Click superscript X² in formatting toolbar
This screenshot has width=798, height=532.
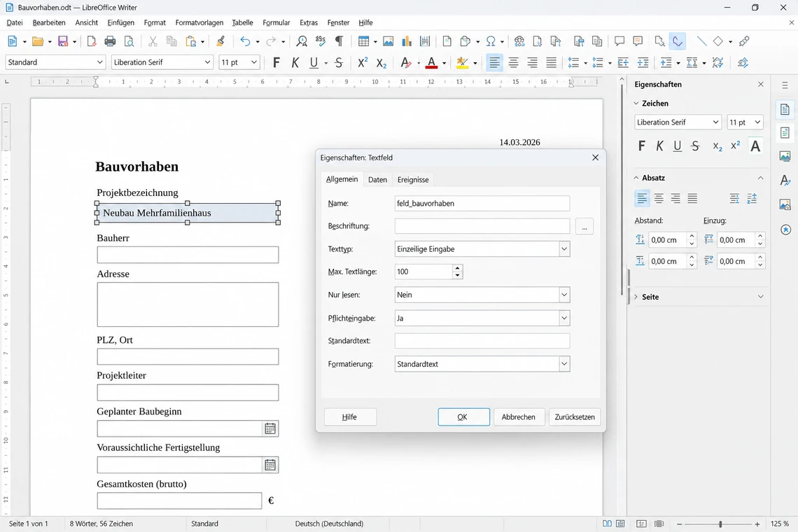point(363,62)
